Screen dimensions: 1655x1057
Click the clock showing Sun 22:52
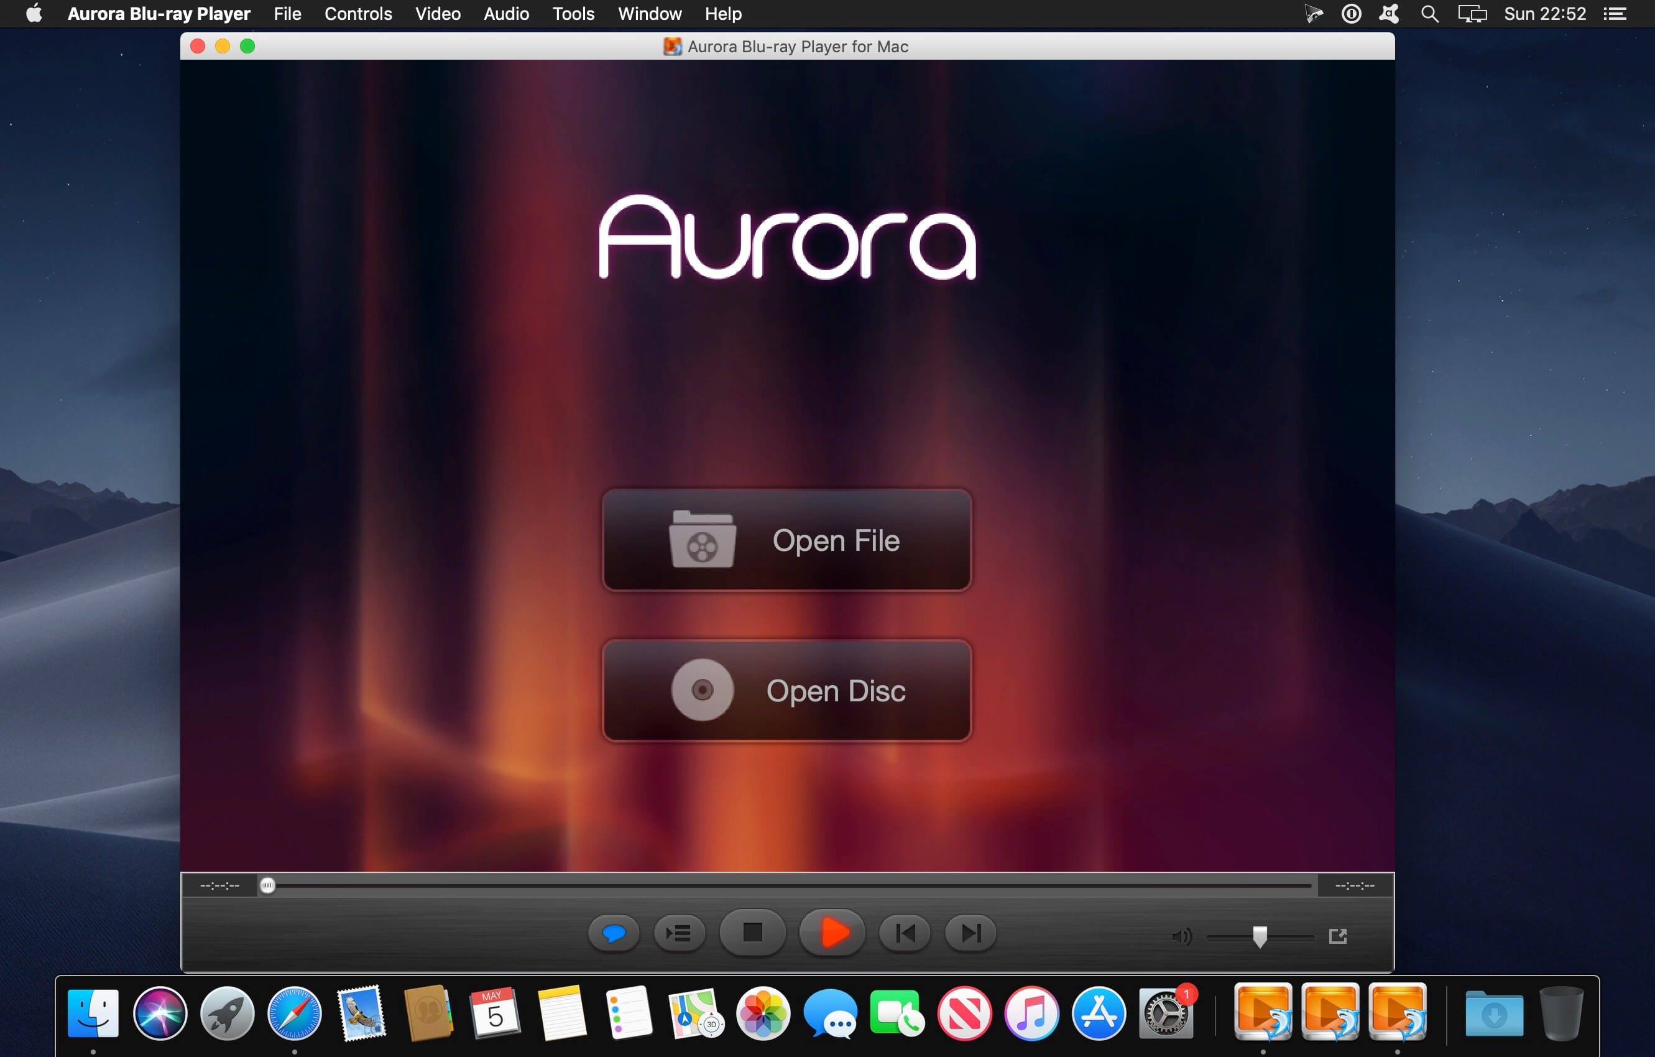pyautogui.click(x=1545, y=14)
